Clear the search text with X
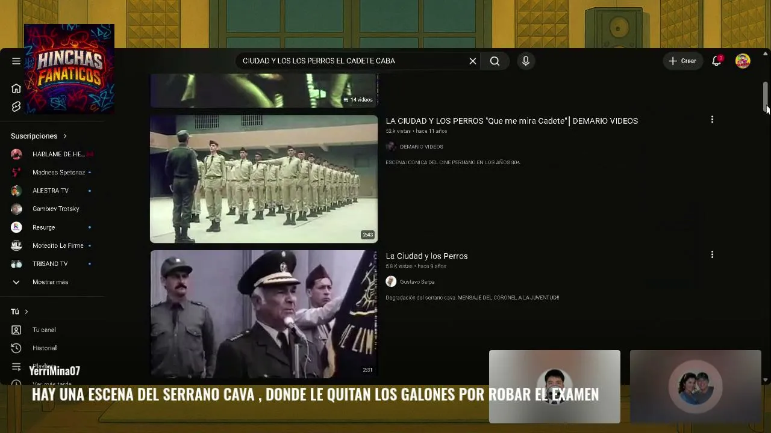Viewport: 771px width, 433px height. [x=473, y=61]
